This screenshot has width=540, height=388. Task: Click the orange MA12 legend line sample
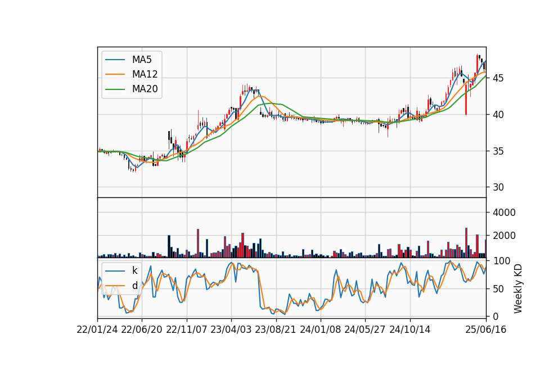[115, 74]
